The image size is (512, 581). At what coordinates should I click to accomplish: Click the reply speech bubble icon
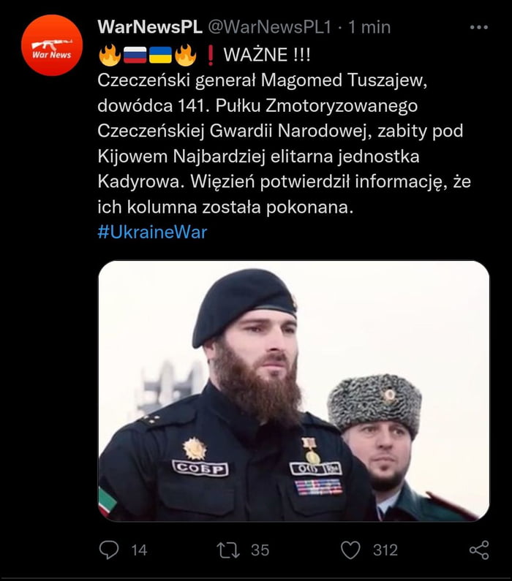pyautogui.click(x=109, y=550)
